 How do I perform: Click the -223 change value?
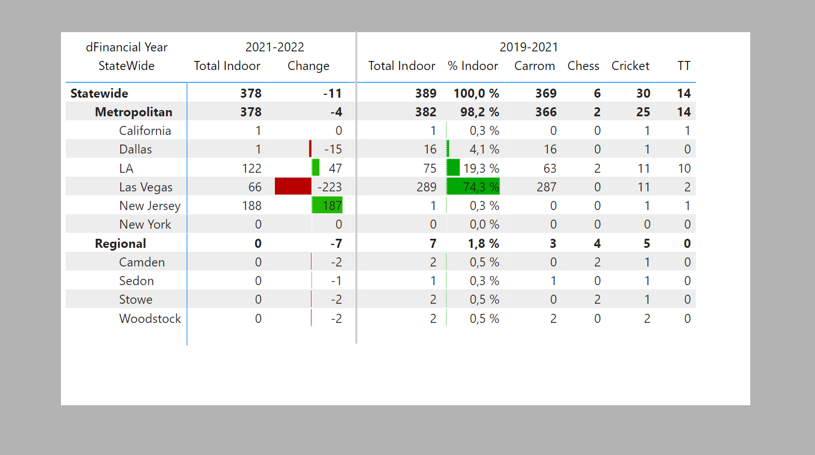(x=329, y=187)
